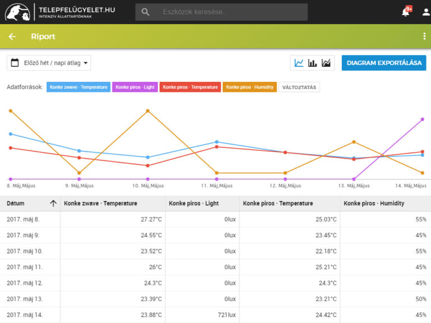Sort by Konke piros - Humidity column header
The height and width of the screenshot is (323, 431).
[x=374, y=203]
